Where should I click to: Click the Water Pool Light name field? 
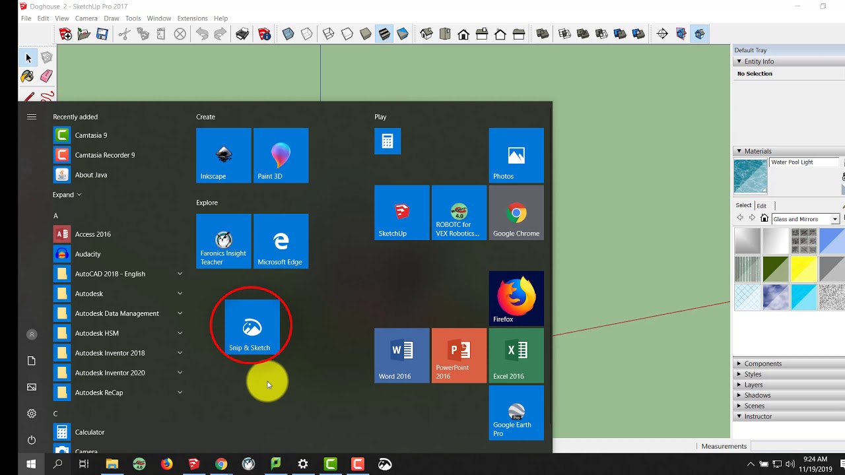pos(804,162)
